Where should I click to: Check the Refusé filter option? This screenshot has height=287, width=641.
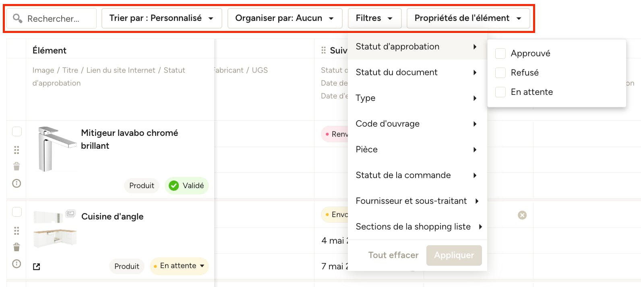point(500,73)
